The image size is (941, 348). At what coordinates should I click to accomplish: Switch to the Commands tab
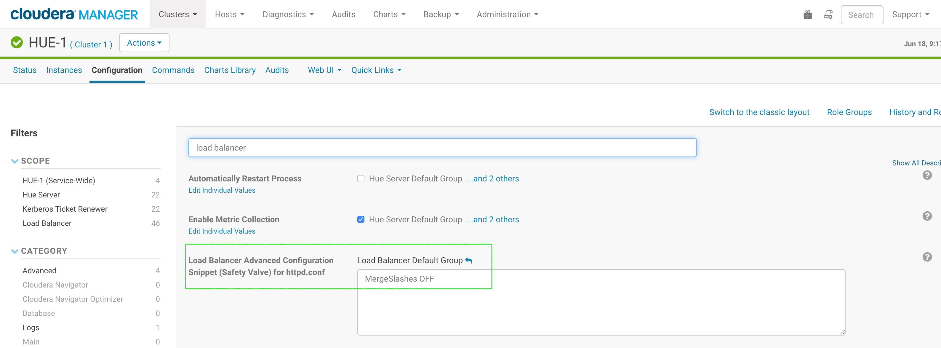tap(173, 70)
